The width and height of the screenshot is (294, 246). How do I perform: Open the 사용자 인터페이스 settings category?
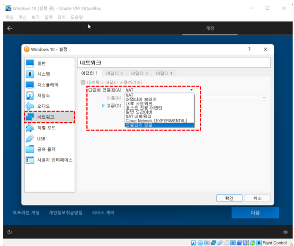(x=50, y=160)
